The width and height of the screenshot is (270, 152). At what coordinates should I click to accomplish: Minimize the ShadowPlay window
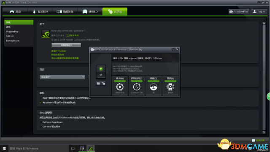pos(173,49)
